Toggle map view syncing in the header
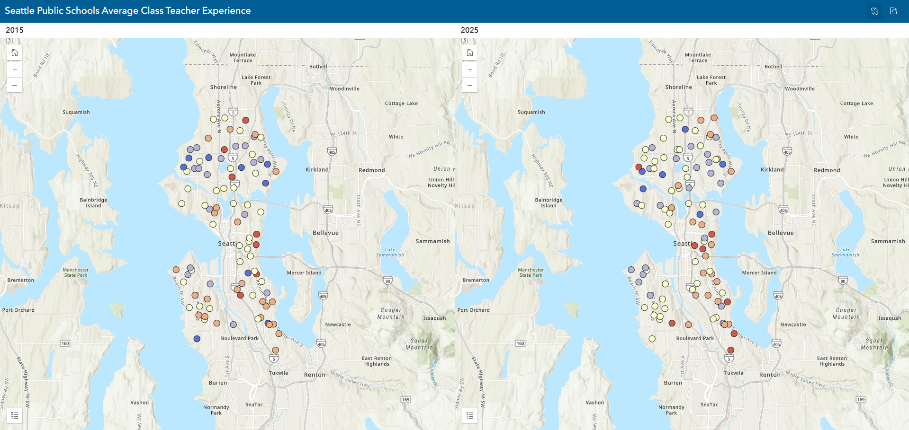 pyautogui.click(x=874, y=11)
